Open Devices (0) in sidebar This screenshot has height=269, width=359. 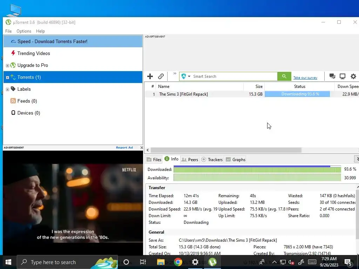point(73,113)
